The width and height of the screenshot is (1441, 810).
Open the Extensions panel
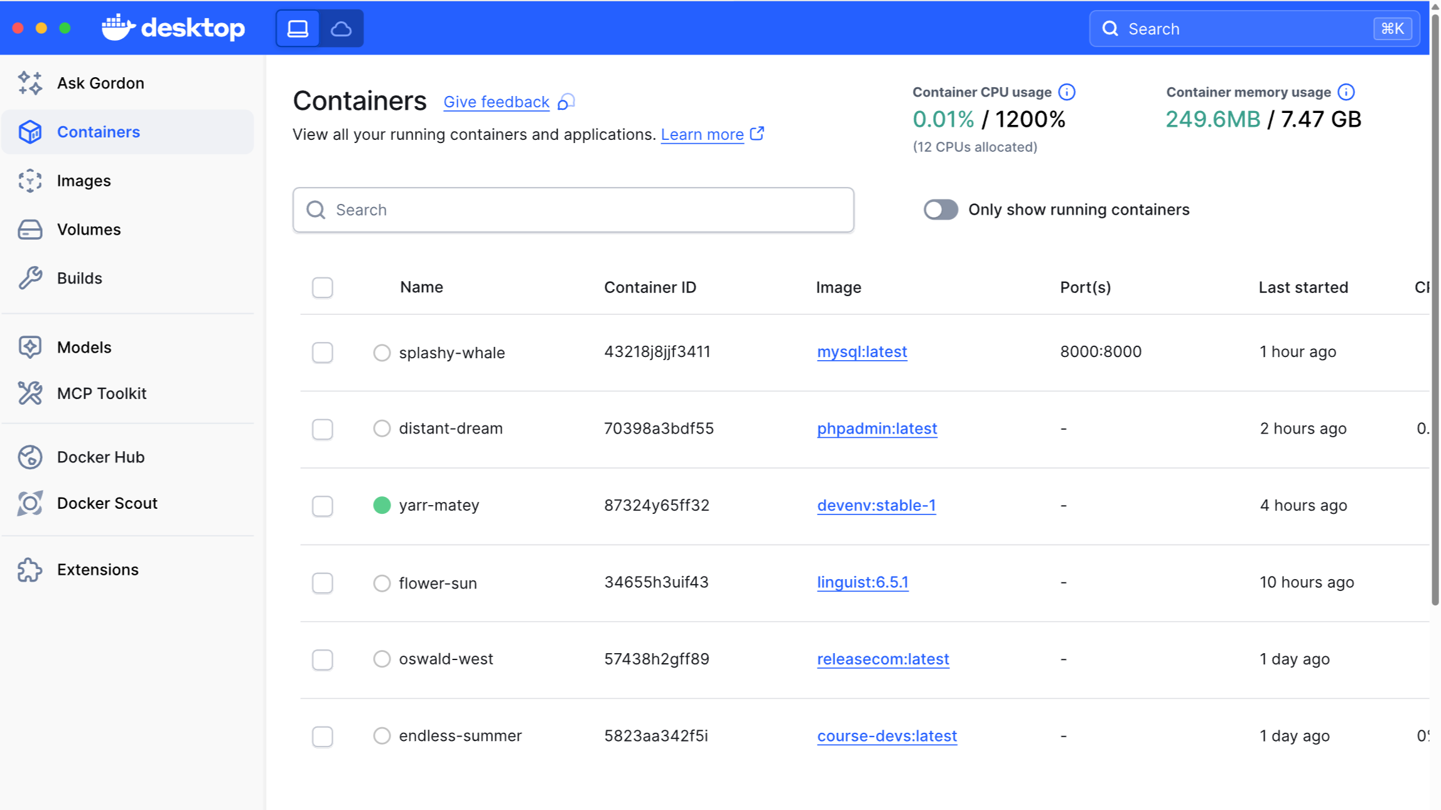(x=97, y=569)
